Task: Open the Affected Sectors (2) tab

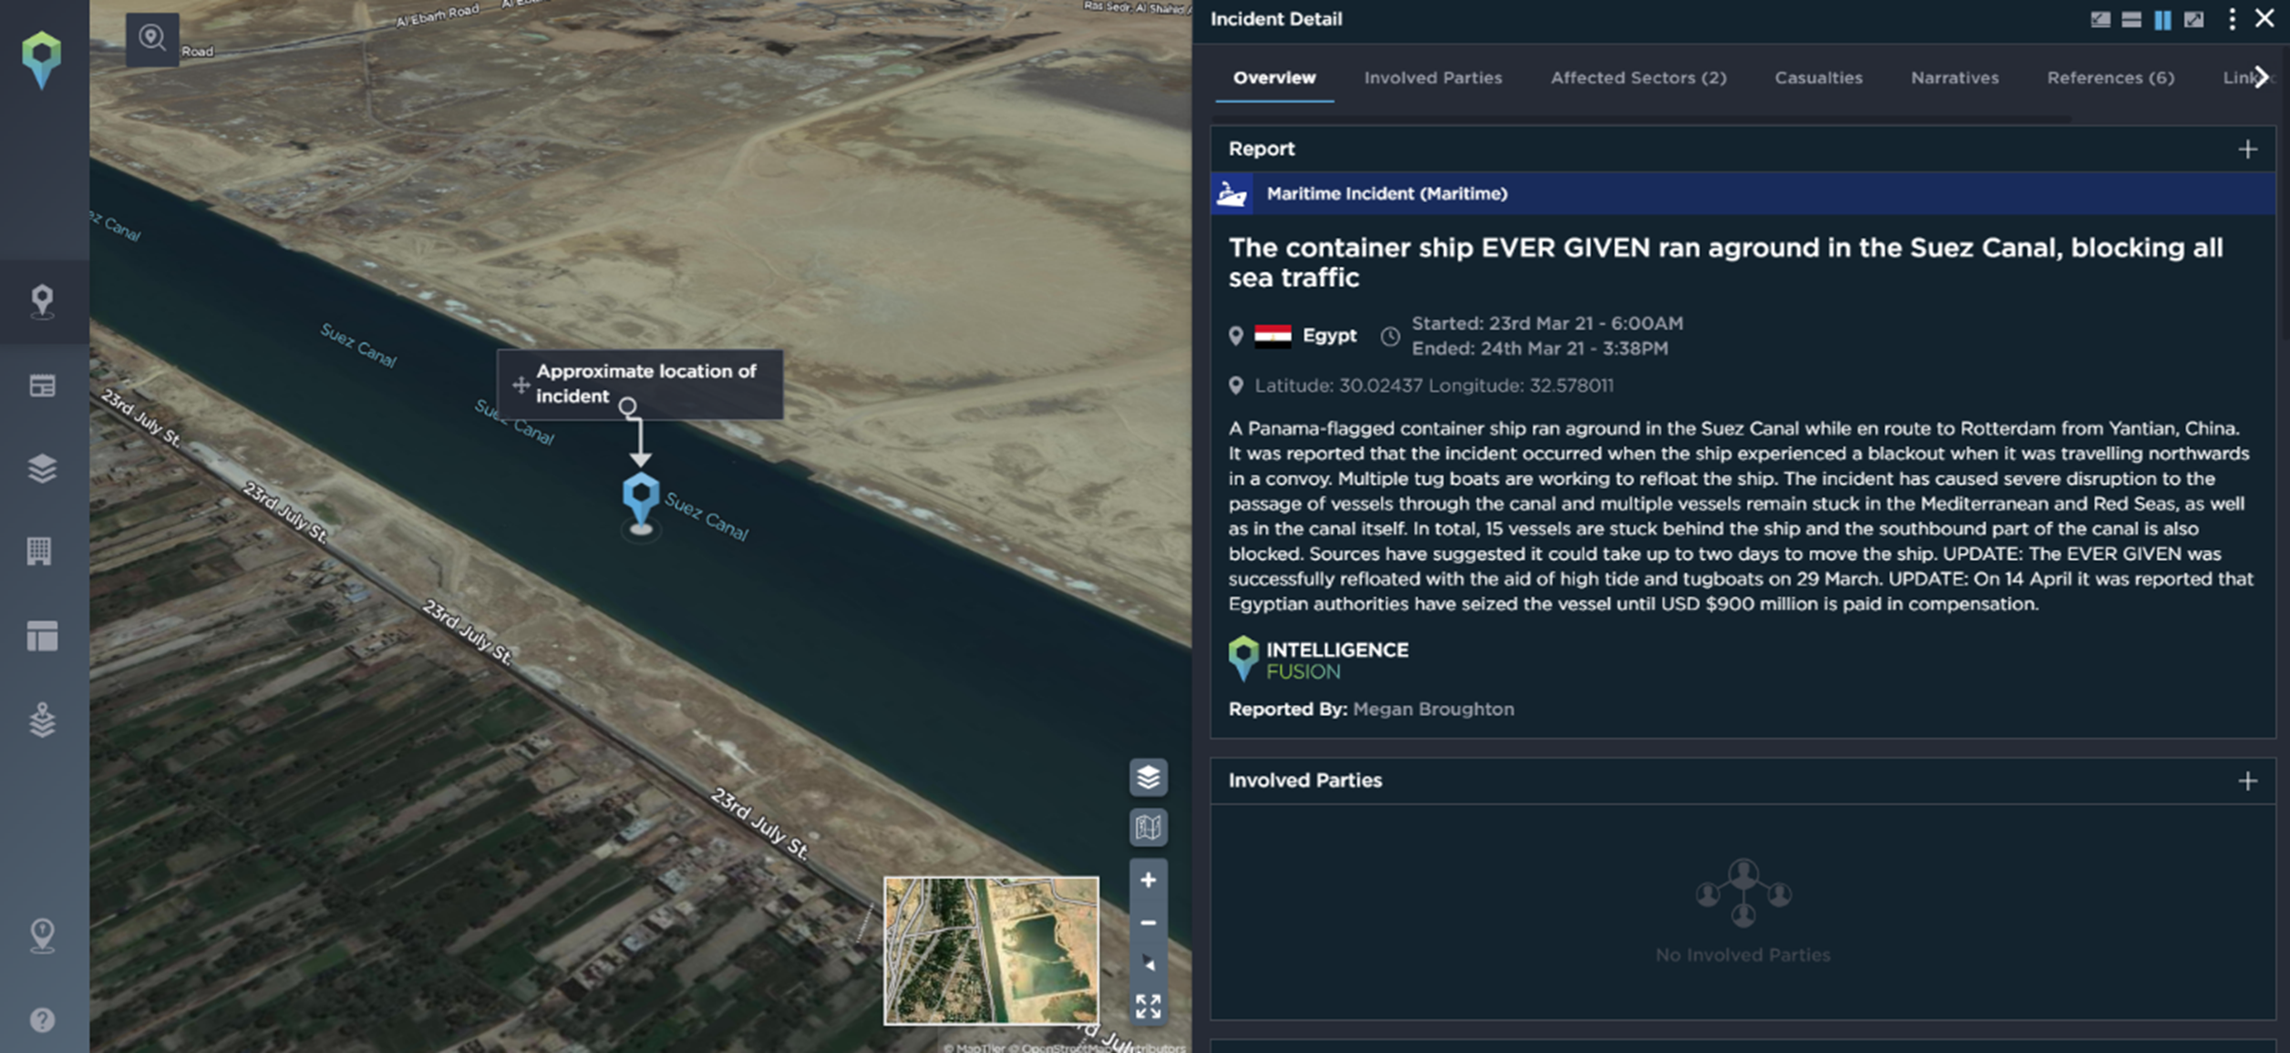Action: tap(1638, 77)
